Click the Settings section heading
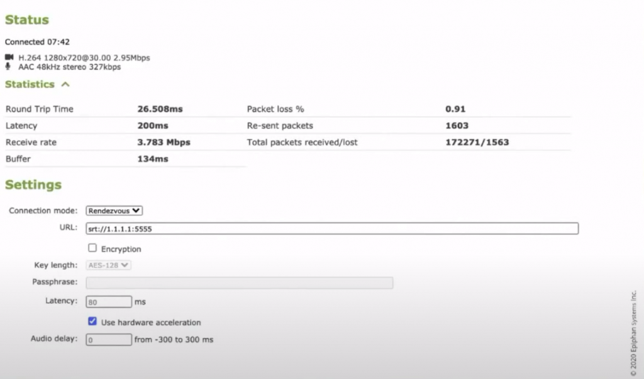644x379 pixels. 33,185
